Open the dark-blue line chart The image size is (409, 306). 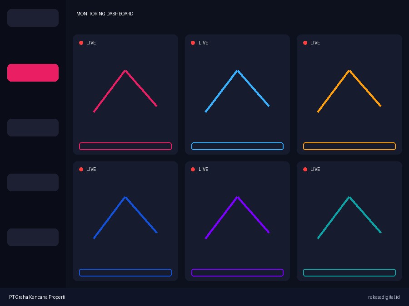click(125, 218)
